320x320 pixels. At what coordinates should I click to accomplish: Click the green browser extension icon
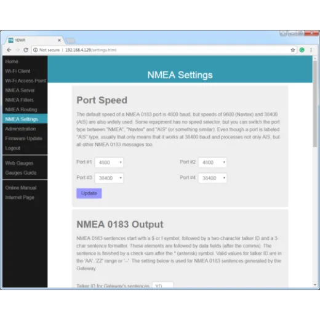pos(302,50)
